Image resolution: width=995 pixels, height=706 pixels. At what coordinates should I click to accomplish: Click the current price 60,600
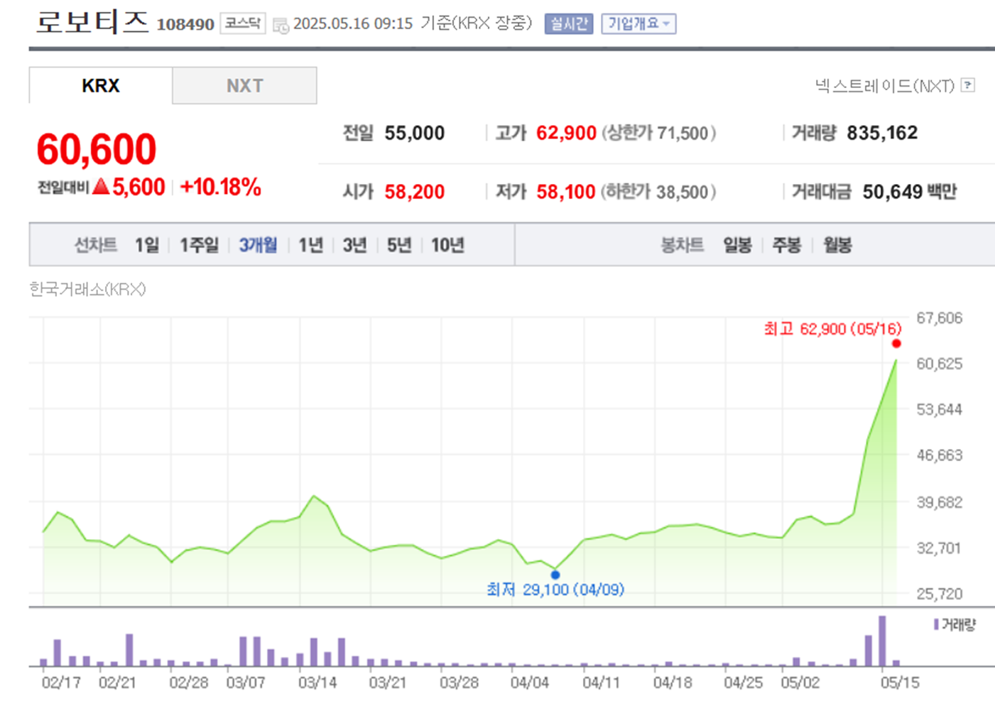tap(96, 149)
